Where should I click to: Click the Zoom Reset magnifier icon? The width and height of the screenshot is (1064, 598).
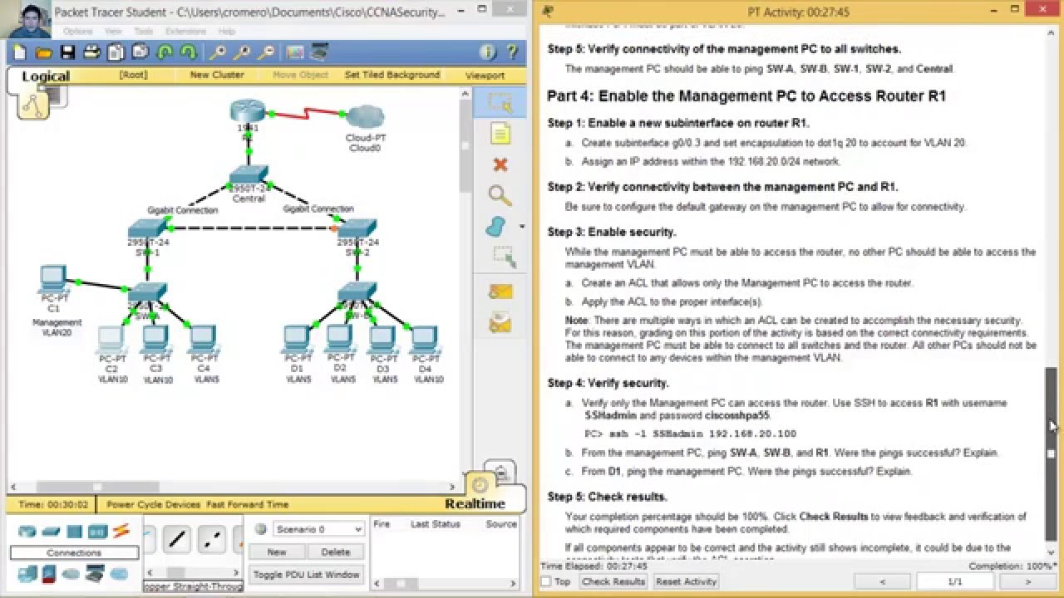point(243,52)
